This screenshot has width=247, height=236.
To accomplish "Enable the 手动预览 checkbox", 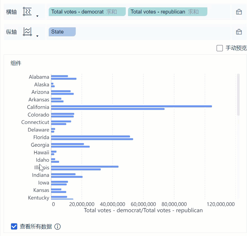I will pyautogui.click(x=220, y=48).
